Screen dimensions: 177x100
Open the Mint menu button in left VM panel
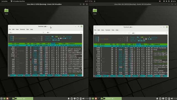(1, 99)
